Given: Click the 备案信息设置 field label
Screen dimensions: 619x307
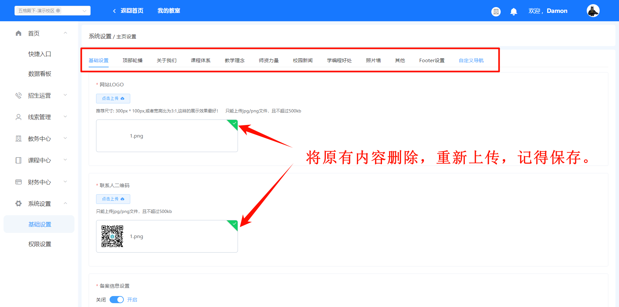Looking at the screenshot, I should (x=114, y=286).
